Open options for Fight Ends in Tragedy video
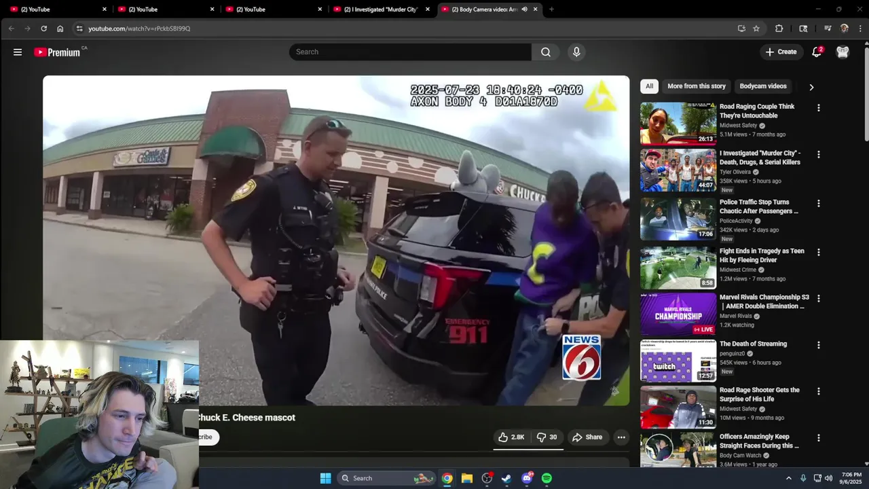This screenshot has width=869, height=489. tap(818, 252)
